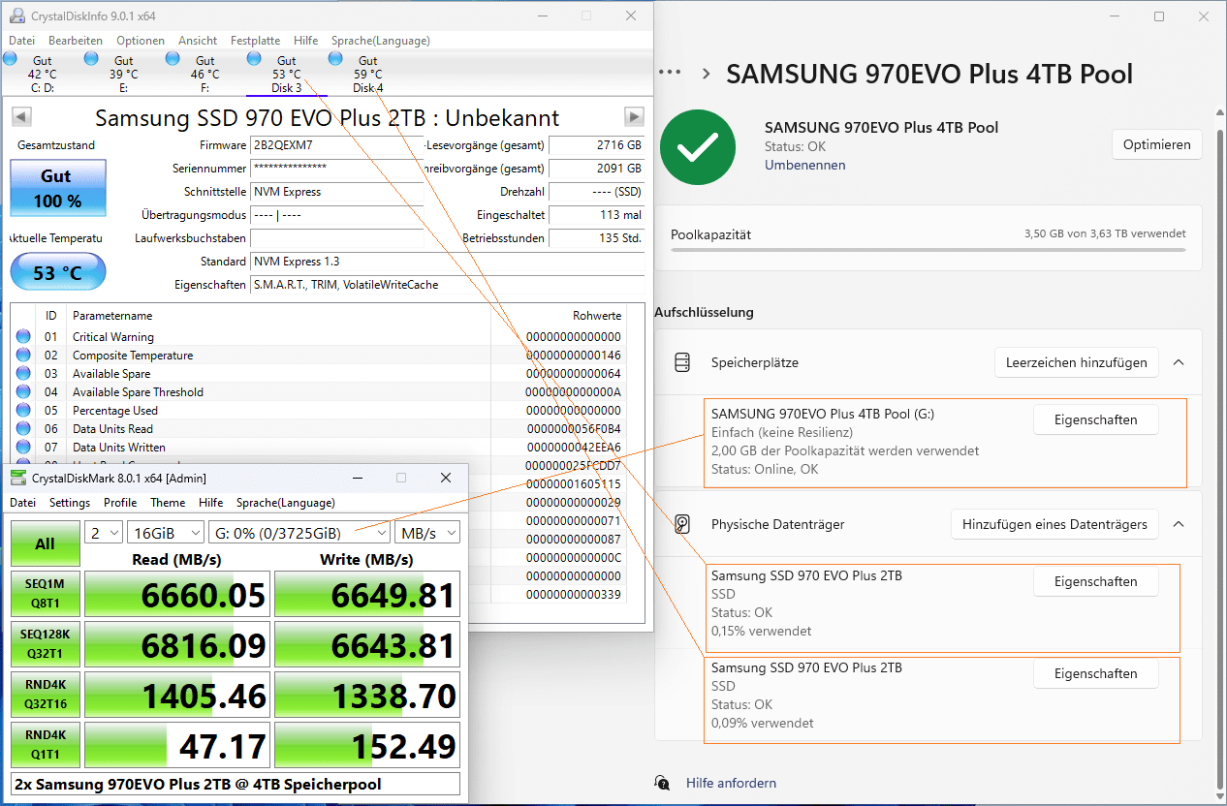Click the Betriebsstunden value 135 Std.

tap(597, 238)
